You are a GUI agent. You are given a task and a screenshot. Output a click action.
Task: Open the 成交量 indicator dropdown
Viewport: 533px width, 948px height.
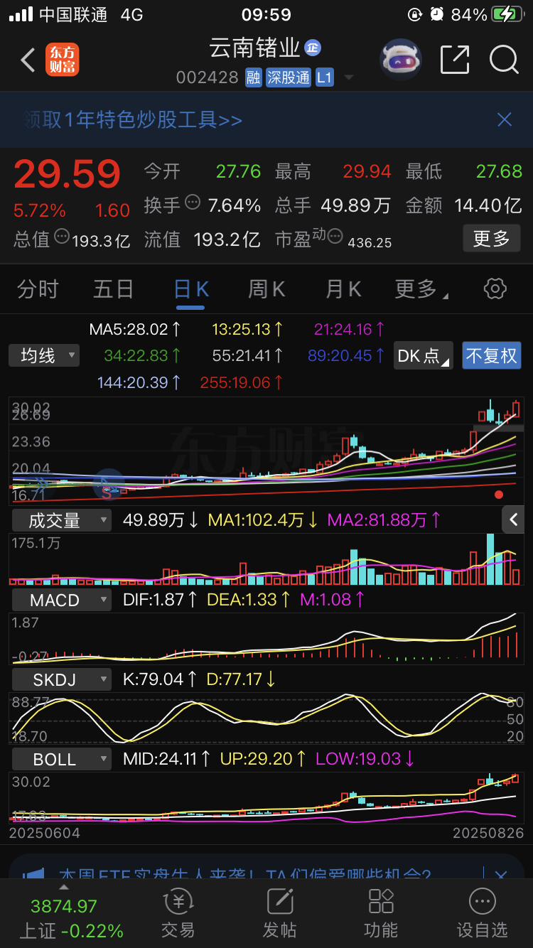click(x=62, y=521)
